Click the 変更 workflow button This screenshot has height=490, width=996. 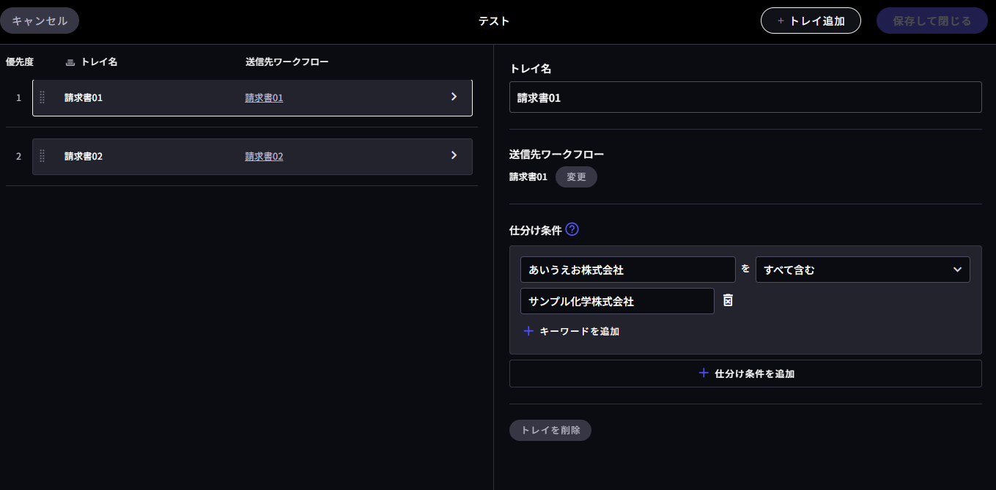pos(576,177)
